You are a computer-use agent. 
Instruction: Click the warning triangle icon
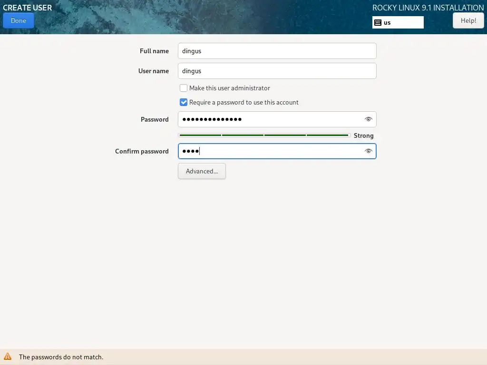(x=8, y=356)
